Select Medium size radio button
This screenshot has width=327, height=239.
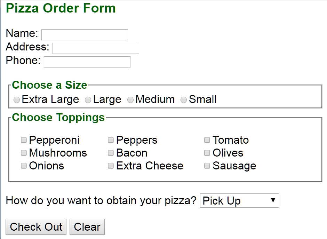[x=130, y=100]
